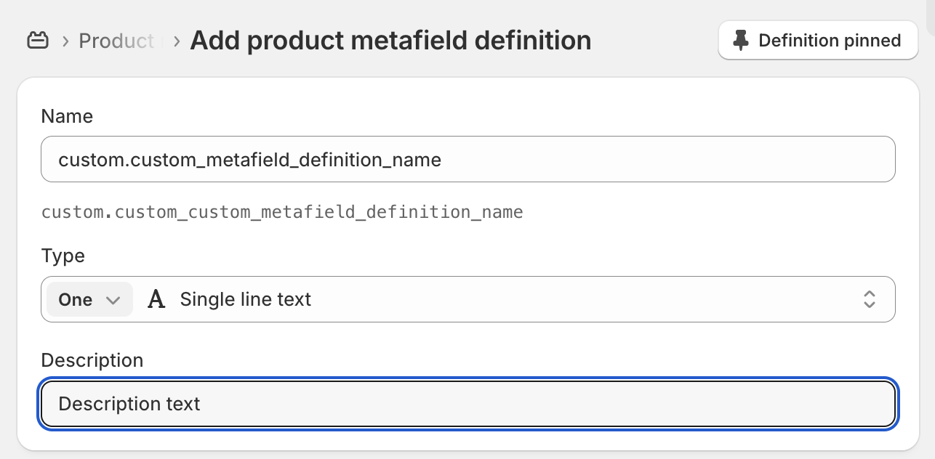Click the Name field label
Screen dimensions: 935x459
coord(67,116)
